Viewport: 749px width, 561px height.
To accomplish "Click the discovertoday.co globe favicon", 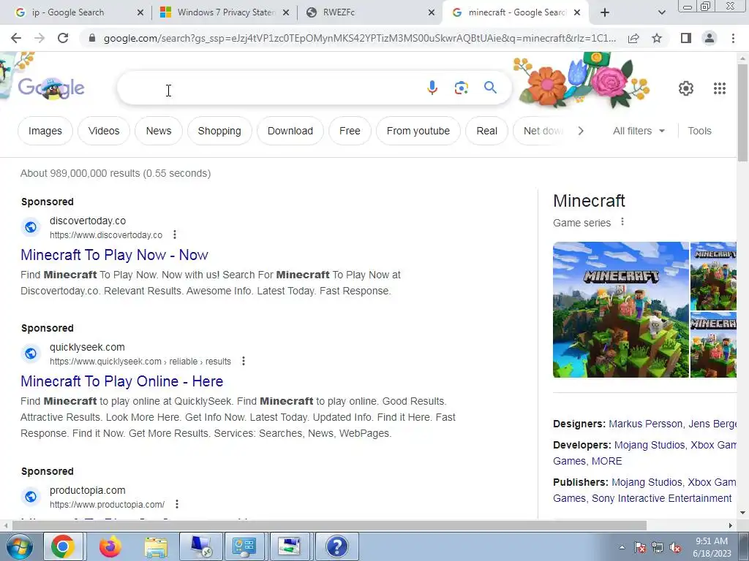I will click(31, 227).
